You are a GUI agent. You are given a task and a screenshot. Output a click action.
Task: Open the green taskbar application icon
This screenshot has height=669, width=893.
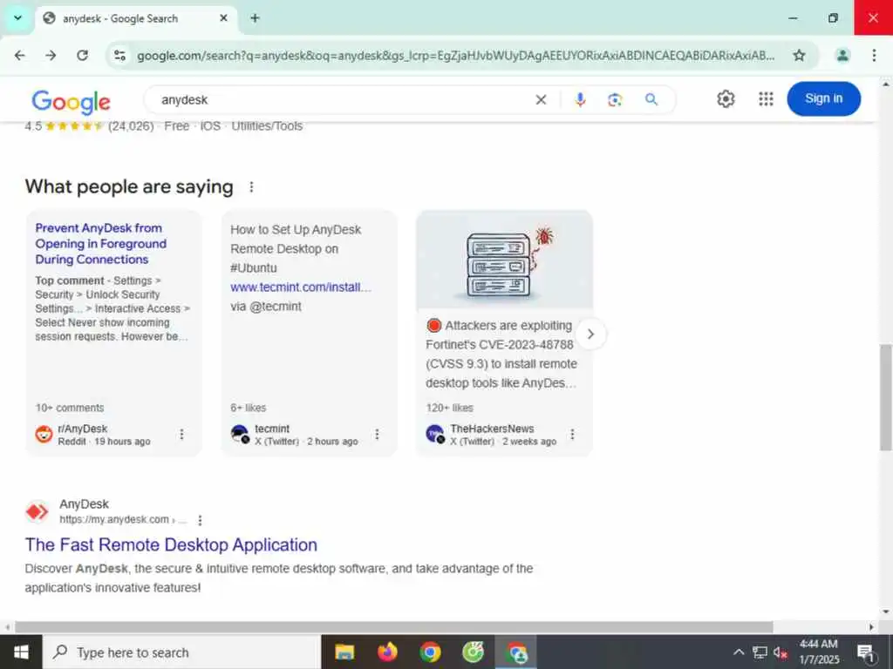click(x=473, y=652)
